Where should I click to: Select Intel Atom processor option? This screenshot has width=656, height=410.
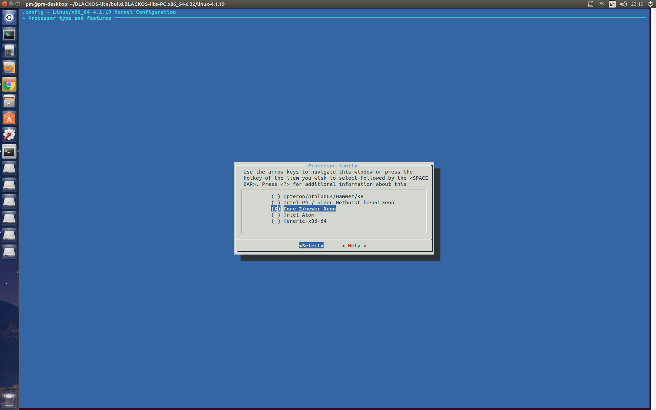click(293, 215)
